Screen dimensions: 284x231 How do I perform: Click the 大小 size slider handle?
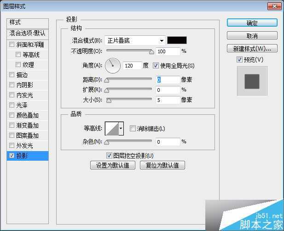[x=109, y=100]
